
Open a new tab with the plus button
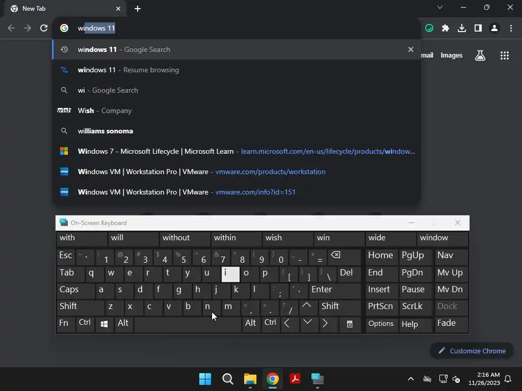click(138, 9)
